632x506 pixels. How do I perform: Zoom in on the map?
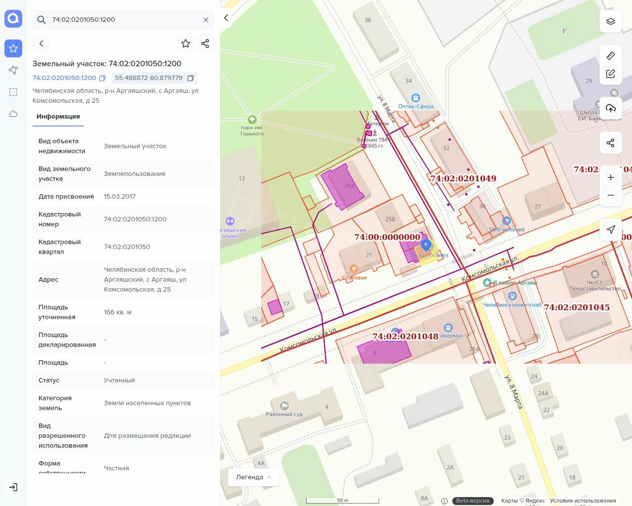[610, 177]
